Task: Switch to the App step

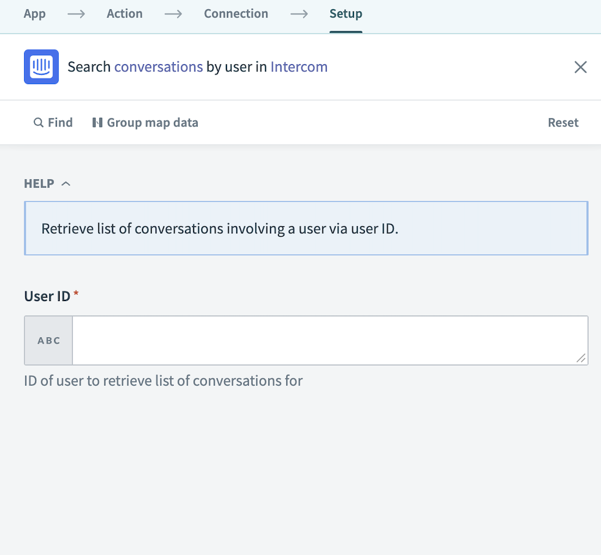Action: pyautogui.click(x=34, y=13)
